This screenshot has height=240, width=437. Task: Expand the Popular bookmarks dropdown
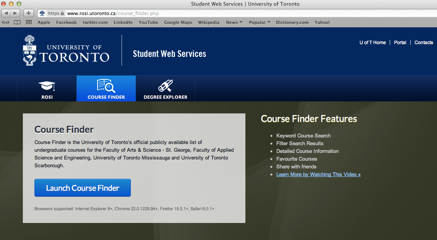pos(259,22)
